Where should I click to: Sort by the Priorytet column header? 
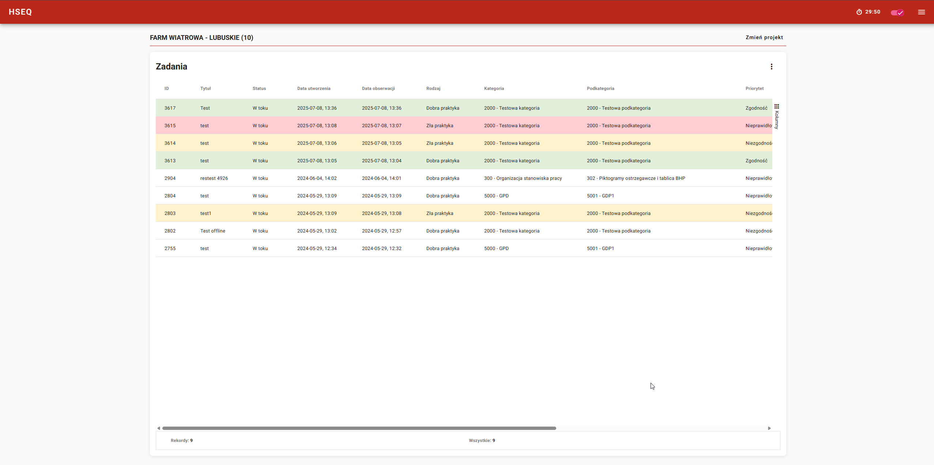tap(754, 88)
